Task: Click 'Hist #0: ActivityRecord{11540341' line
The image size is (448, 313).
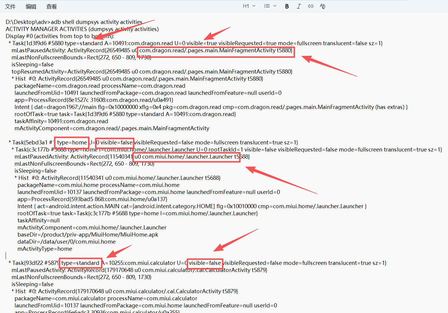Action: click(118, 178)
